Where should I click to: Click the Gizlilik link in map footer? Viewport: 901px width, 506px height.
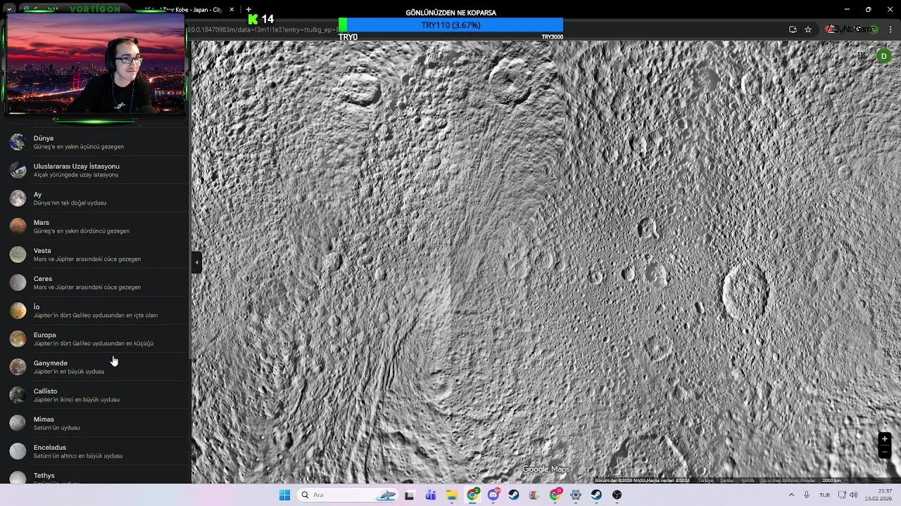tap(748, 481)
